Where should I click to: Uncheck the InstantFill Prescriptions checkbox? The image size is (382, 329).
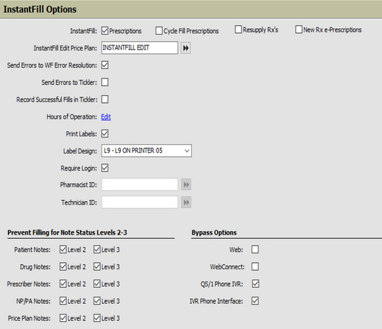point(105,31)
